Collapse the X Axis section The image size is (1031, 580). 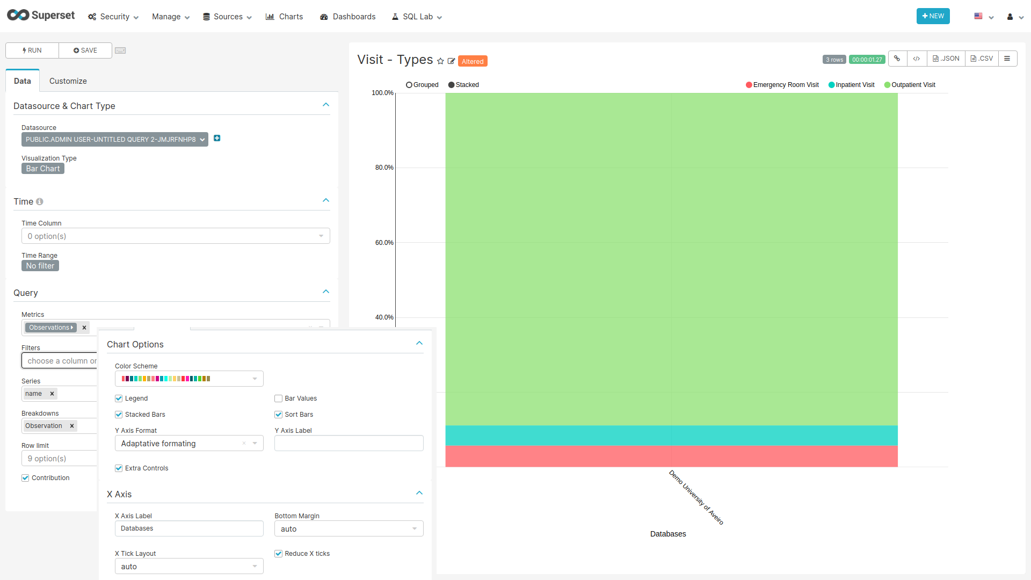coord(419,493)
